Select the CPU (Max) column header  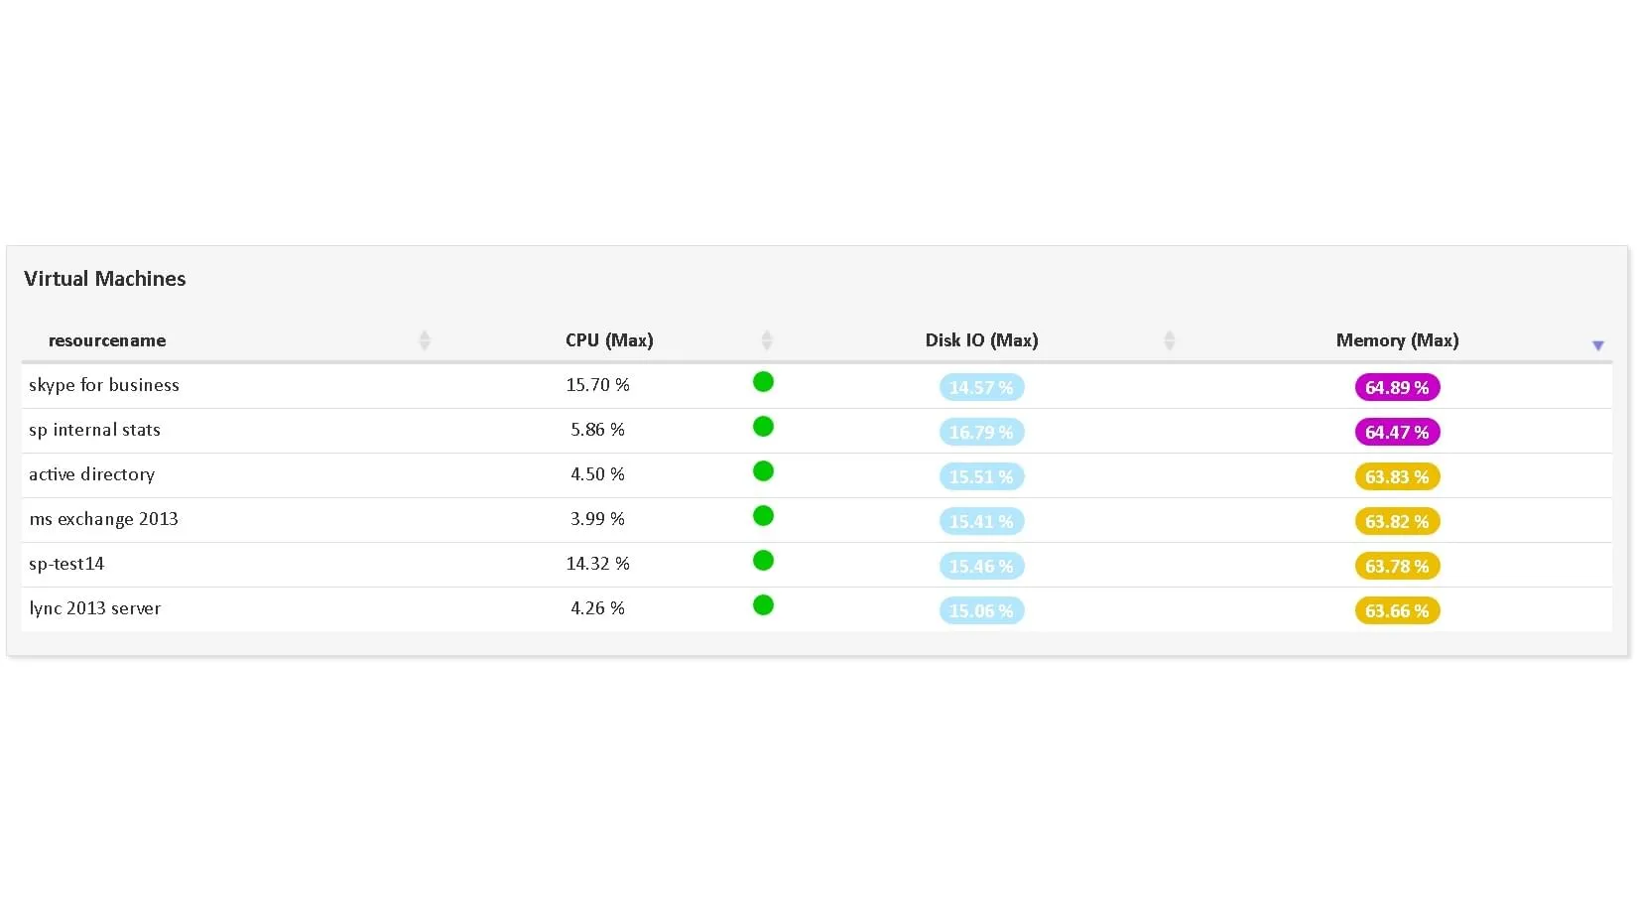tap(608, 339)
